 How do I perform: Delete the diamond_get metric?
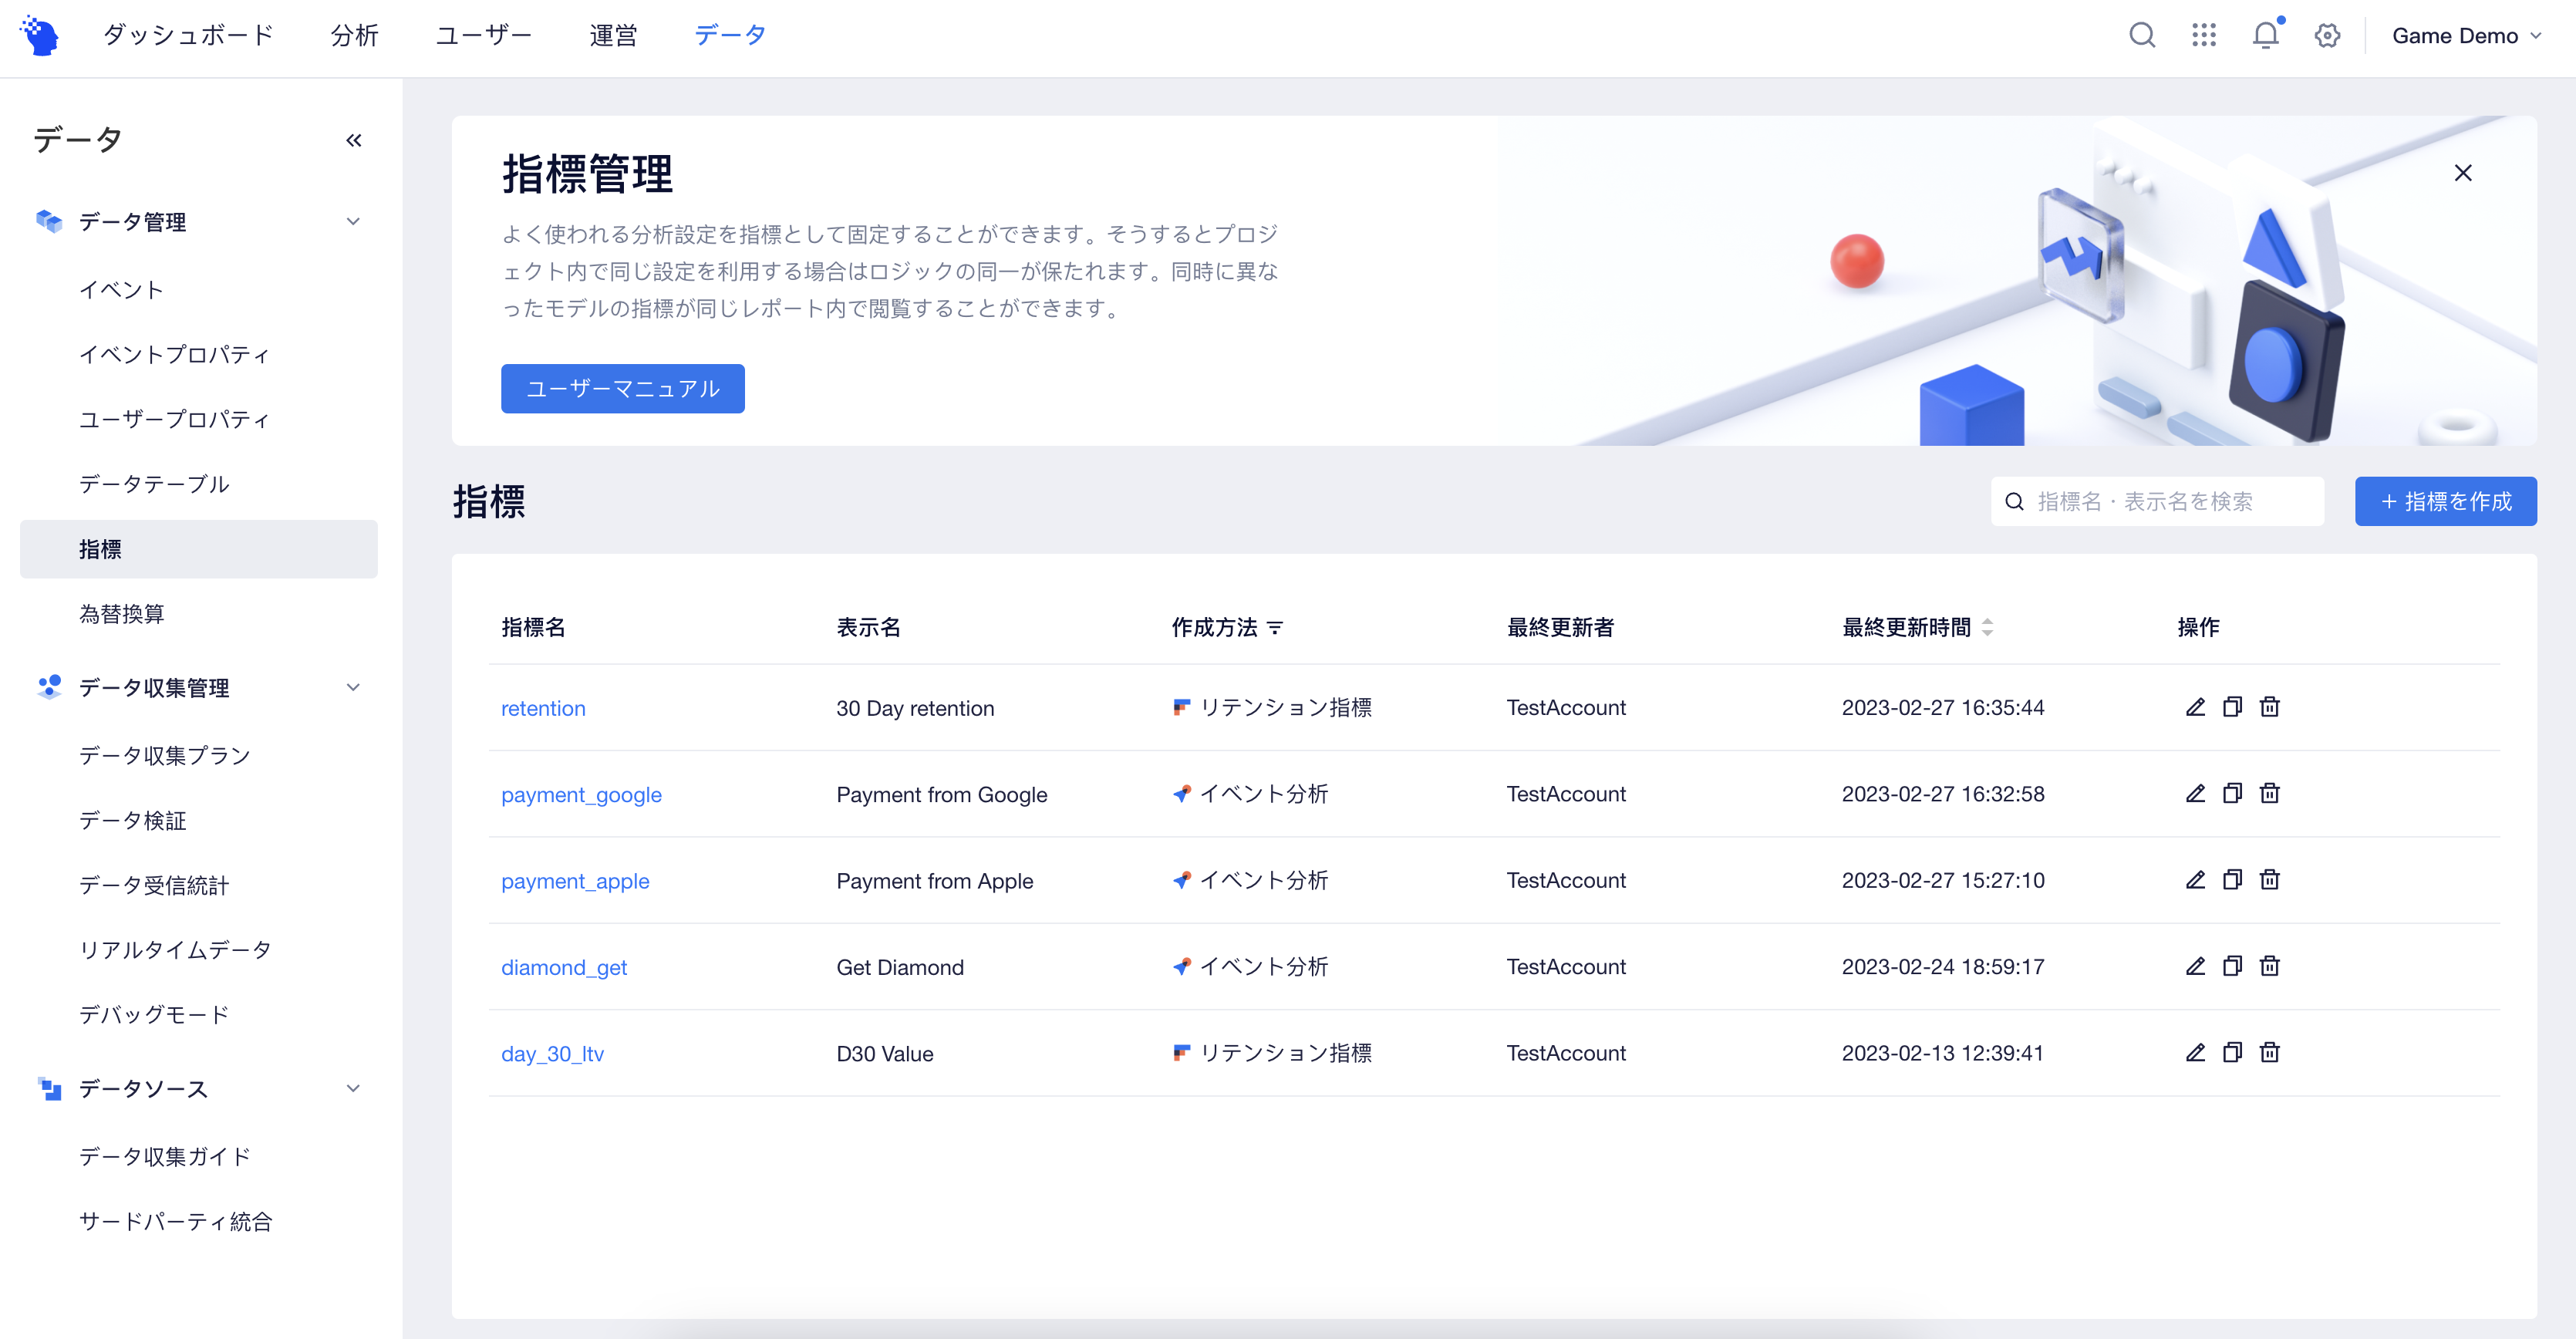tap(2270, 967)
